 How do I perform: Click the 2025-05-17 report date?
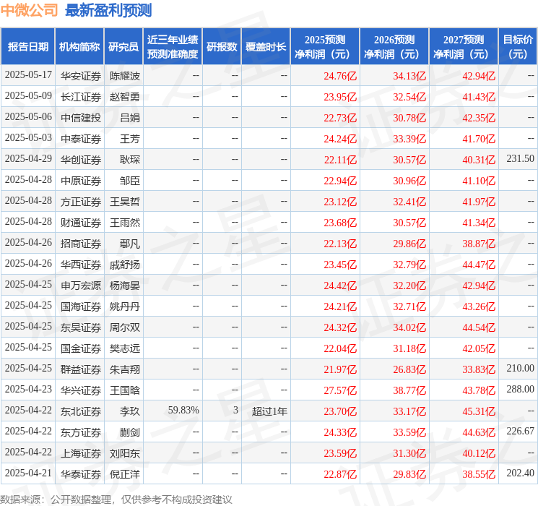[28, 75]
